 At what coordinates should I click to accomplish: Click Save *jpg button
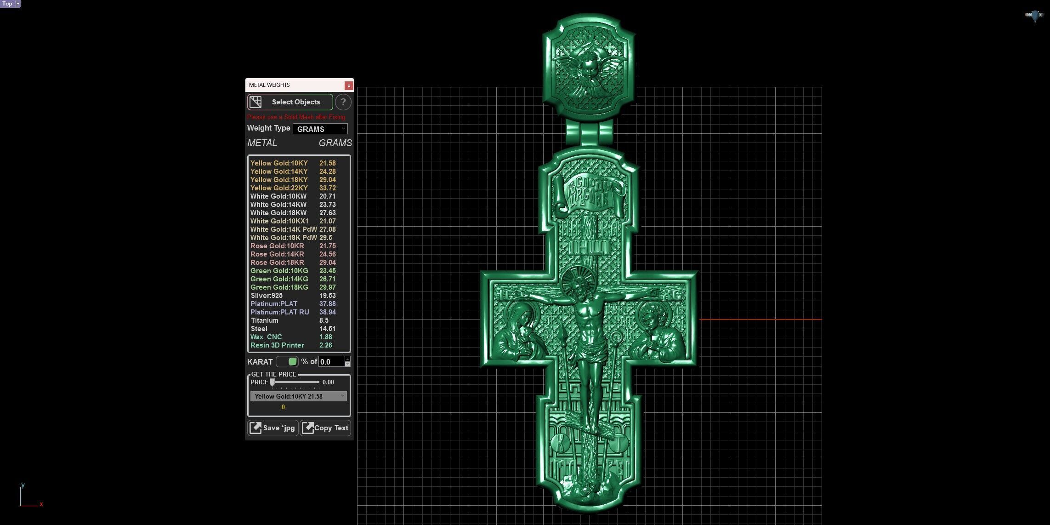273,428
